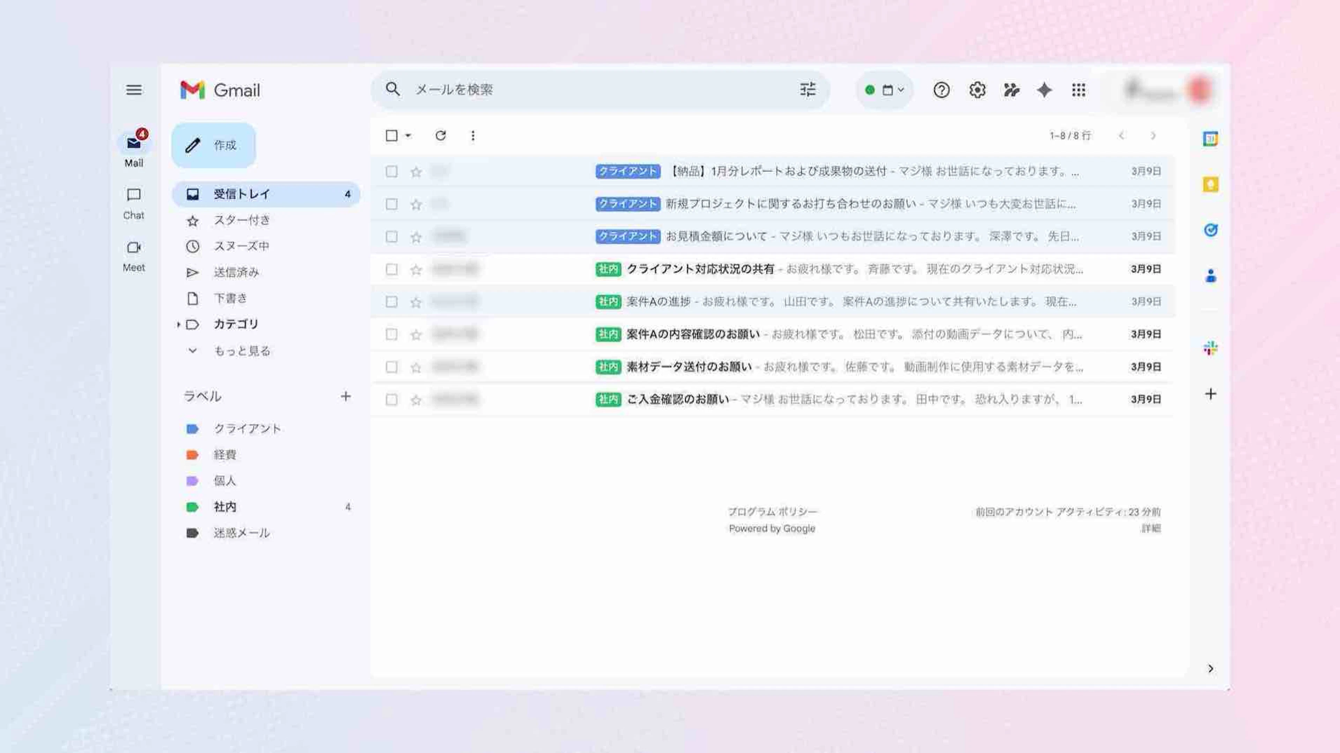Expand もっと見る in the sidebar
Viewport: 1340px width, 753px height.
[x=242, y=351]
